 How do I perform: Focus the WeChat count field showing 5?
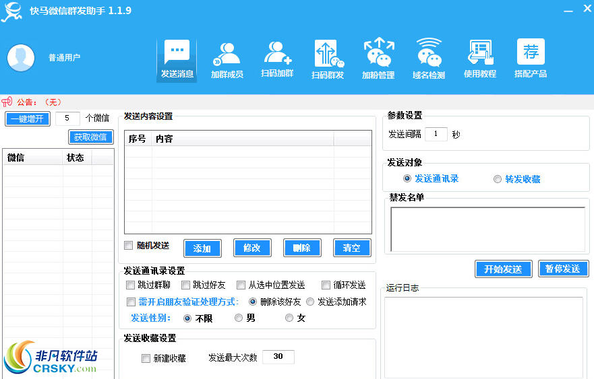(67, 118)
